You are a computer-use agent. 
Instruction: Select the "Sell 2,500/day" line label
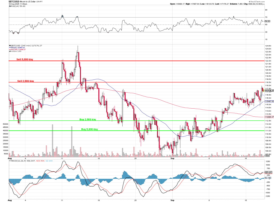[x=26, y=81]
